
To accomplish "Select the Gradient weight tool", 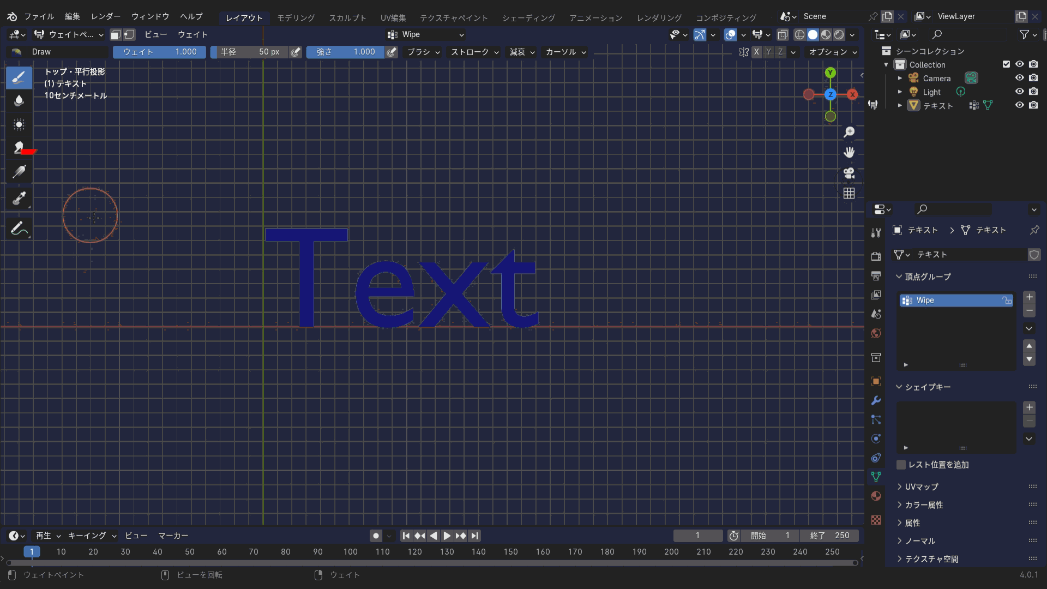I will click(19, 172).
